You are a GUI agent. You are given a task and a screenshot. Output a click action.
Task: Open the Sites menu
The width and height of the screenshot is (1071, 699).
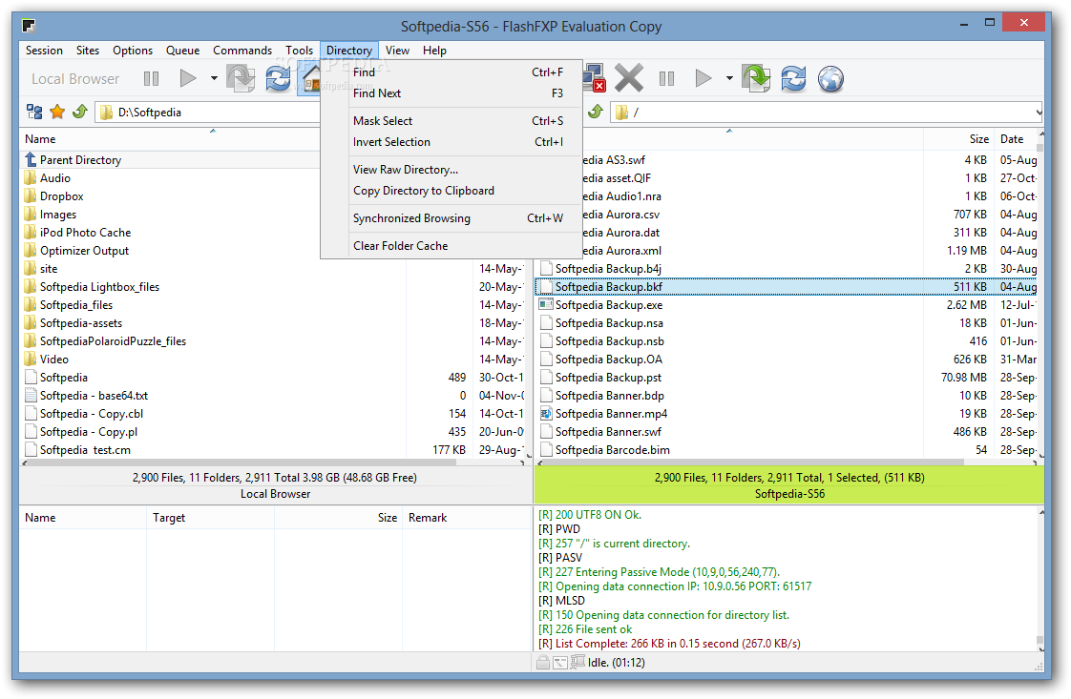(88, 51)
